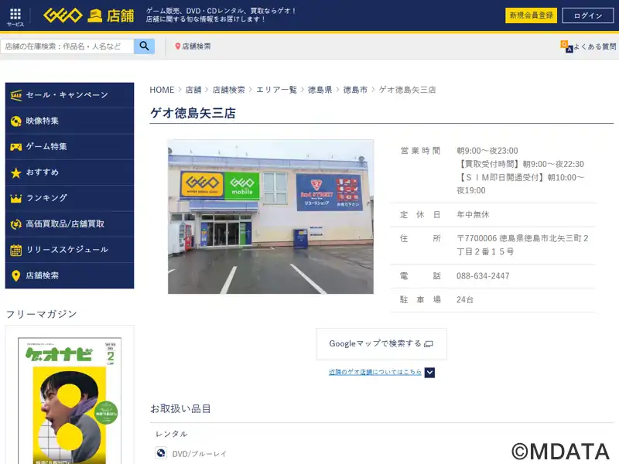Click the ログイン button
Screen dimensions: 619x464
tap(588, 15)
